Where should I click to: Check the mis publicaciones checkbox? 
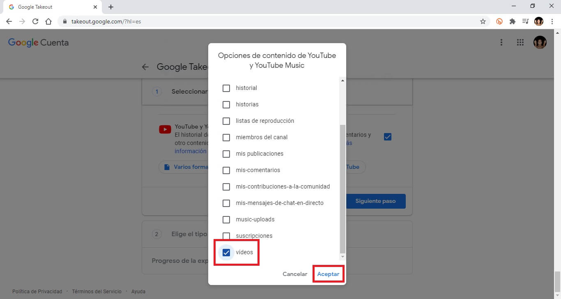[x=226, y=154]
